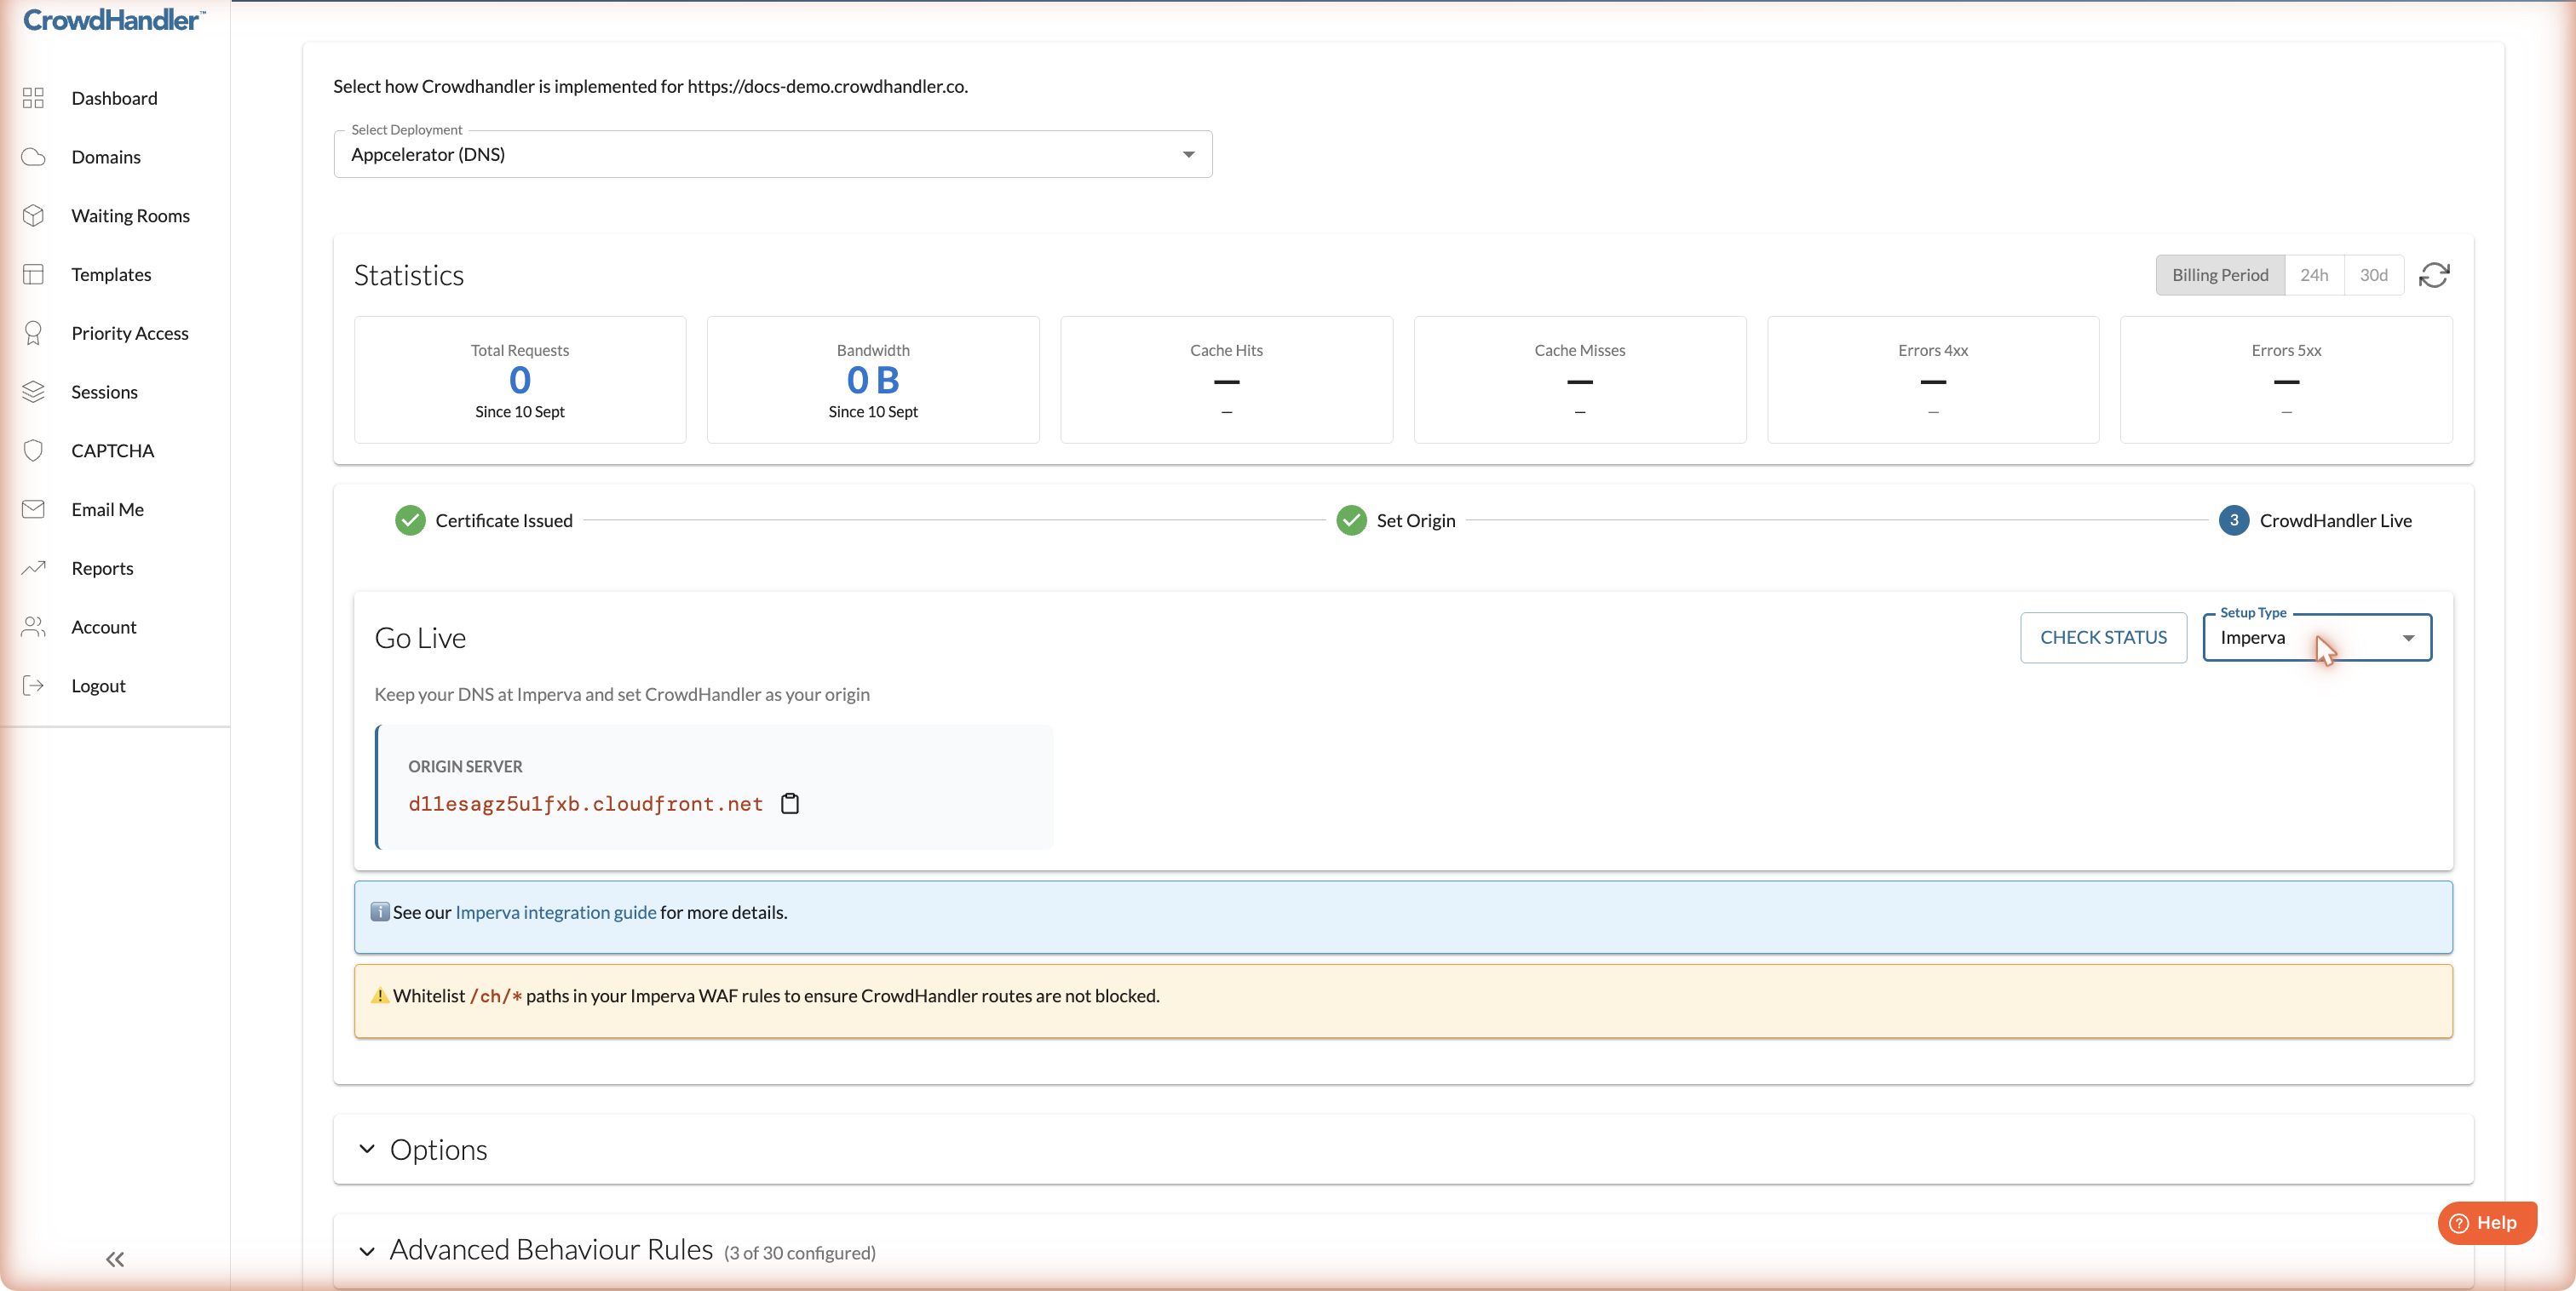
Task: Select Logout in the sidebar
Action: coord(98,686)
